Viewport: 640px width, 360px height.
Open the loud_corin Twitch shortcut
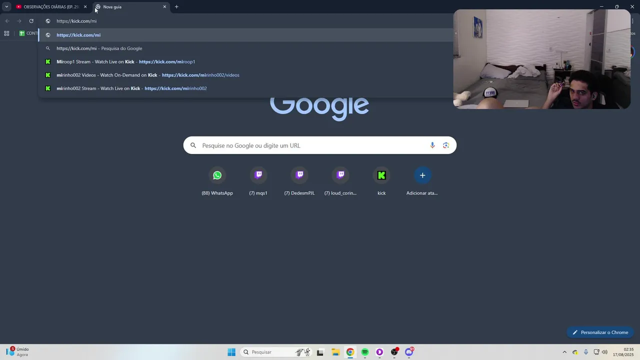[x=340, y=181]
